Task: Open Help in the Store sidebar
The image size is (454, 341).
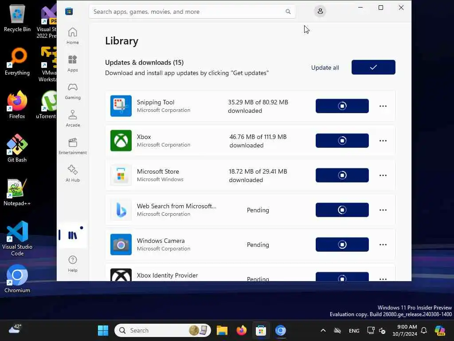Action: 72,264
